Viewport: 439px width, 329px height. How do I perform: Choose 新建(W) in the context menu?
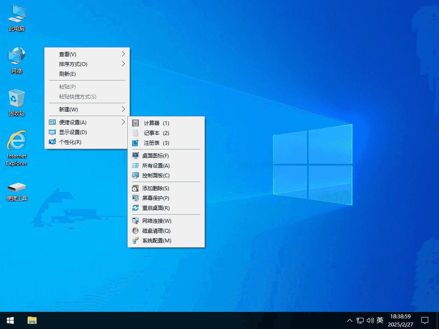coord(87,109)
